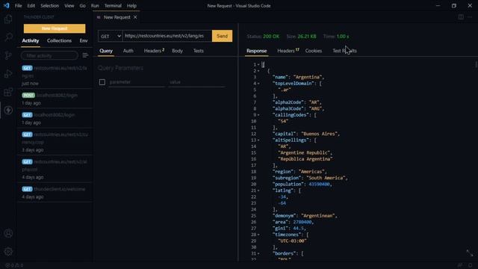This screenshot has width=478, height=269.
Task: Click the response panel scrollbar
Action: coord(476,65)
